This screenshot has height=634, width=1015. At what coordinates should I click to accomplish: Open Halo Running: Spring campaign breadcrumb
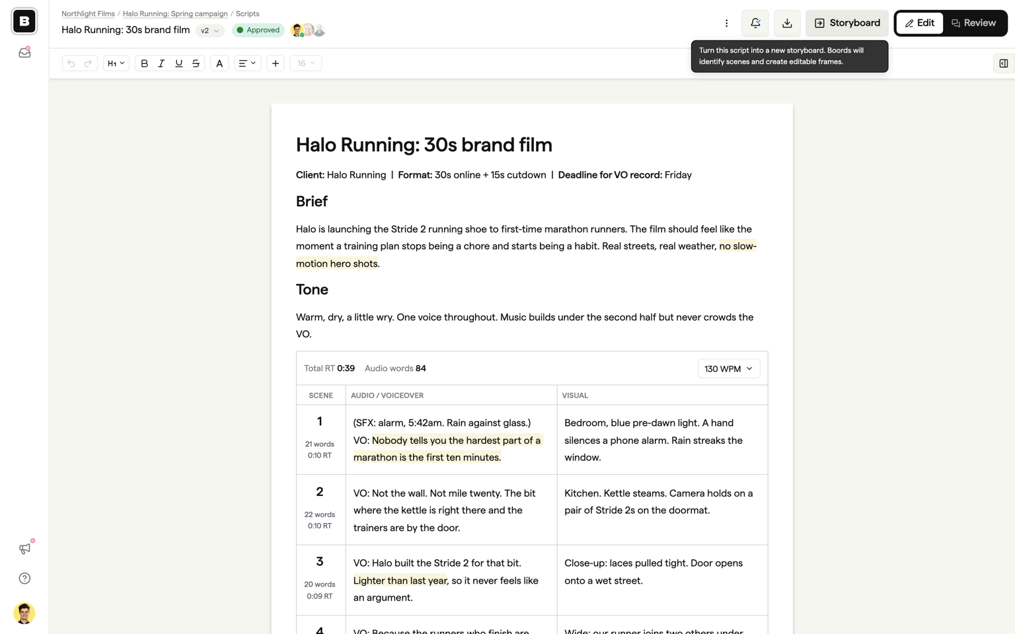point(175,14)
